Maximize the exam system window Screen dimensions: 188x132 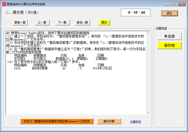pos(174,4)
